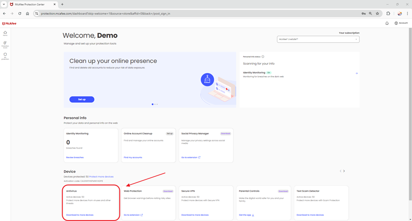Open the notifications bell
Screen dimensions: 412x221
[387, 23]
